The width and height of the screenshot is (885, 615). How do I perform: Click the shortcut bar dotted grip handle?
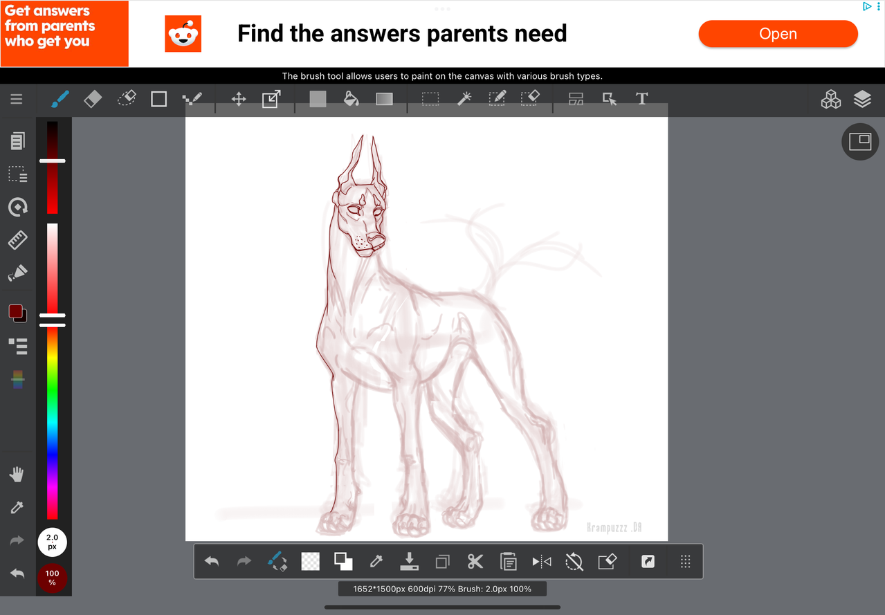point(686,562)
